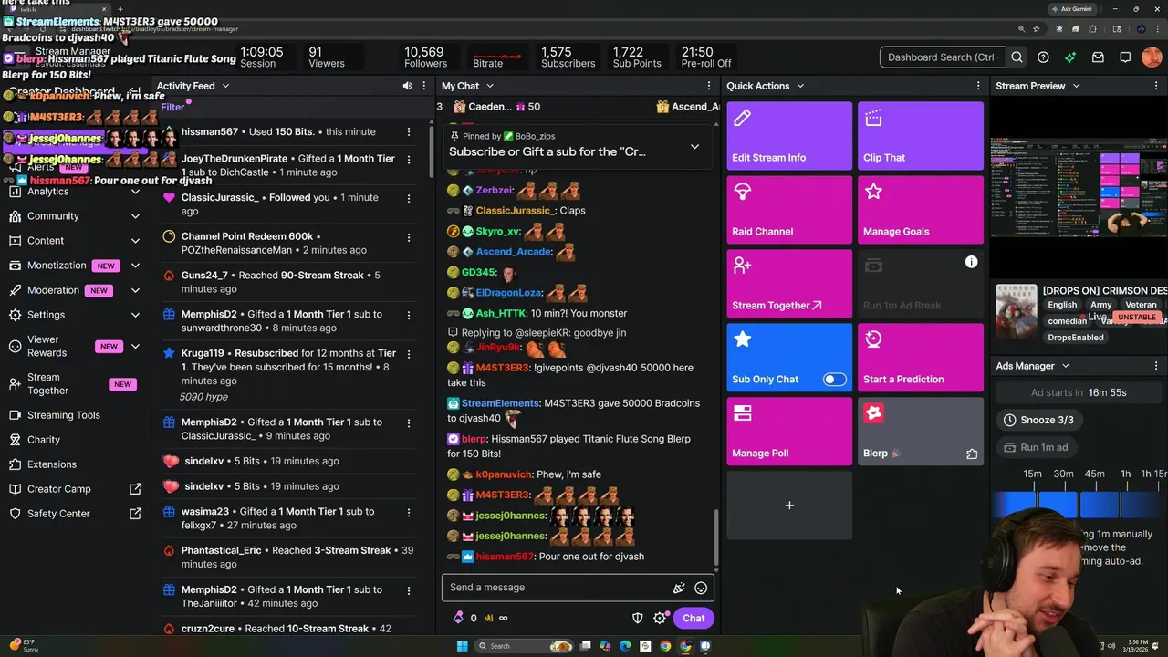This screenshot has height=657, width=1168.
Task: Open the Windows Start menu
Action: tap(462, 646)
